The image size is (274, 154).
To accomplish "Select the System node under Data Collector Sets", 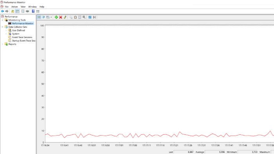I will 16,34.
